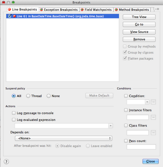This screenshot has height=167, width=163.
Task: Open the Depends on None dropdown
Action: tap(64, 138)
